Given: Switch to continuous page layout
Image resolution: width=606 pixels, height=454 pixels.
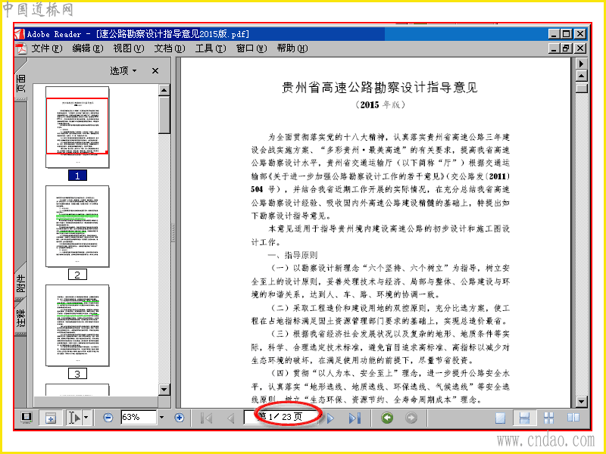Looking at the screenshot, I should pos(524,418).
